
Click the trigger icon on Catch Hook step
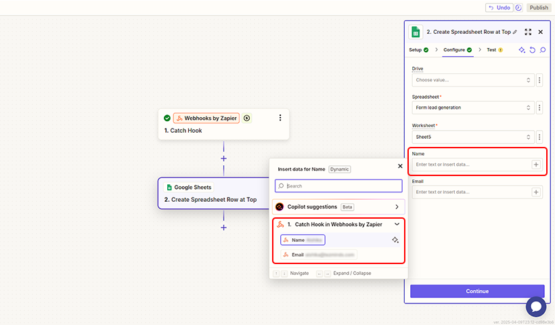[x=247, y=118]
